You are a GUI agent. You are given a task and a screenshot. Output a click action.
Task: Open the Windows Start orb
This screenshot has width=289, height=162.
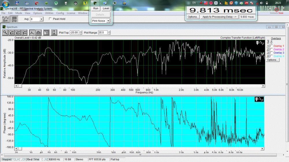coord(6,3)
